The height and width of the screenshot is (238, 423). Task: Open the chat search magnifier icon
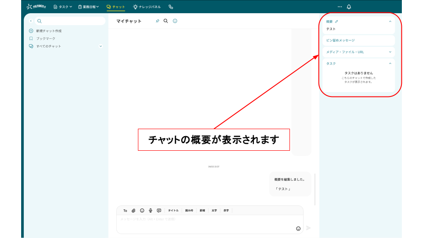[x=166, y=21]
